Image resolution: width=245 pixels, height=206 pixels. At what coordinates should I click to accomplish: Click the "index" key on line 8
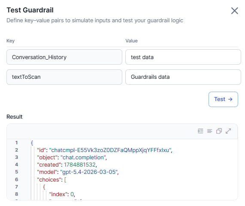[x=58, y=194]
